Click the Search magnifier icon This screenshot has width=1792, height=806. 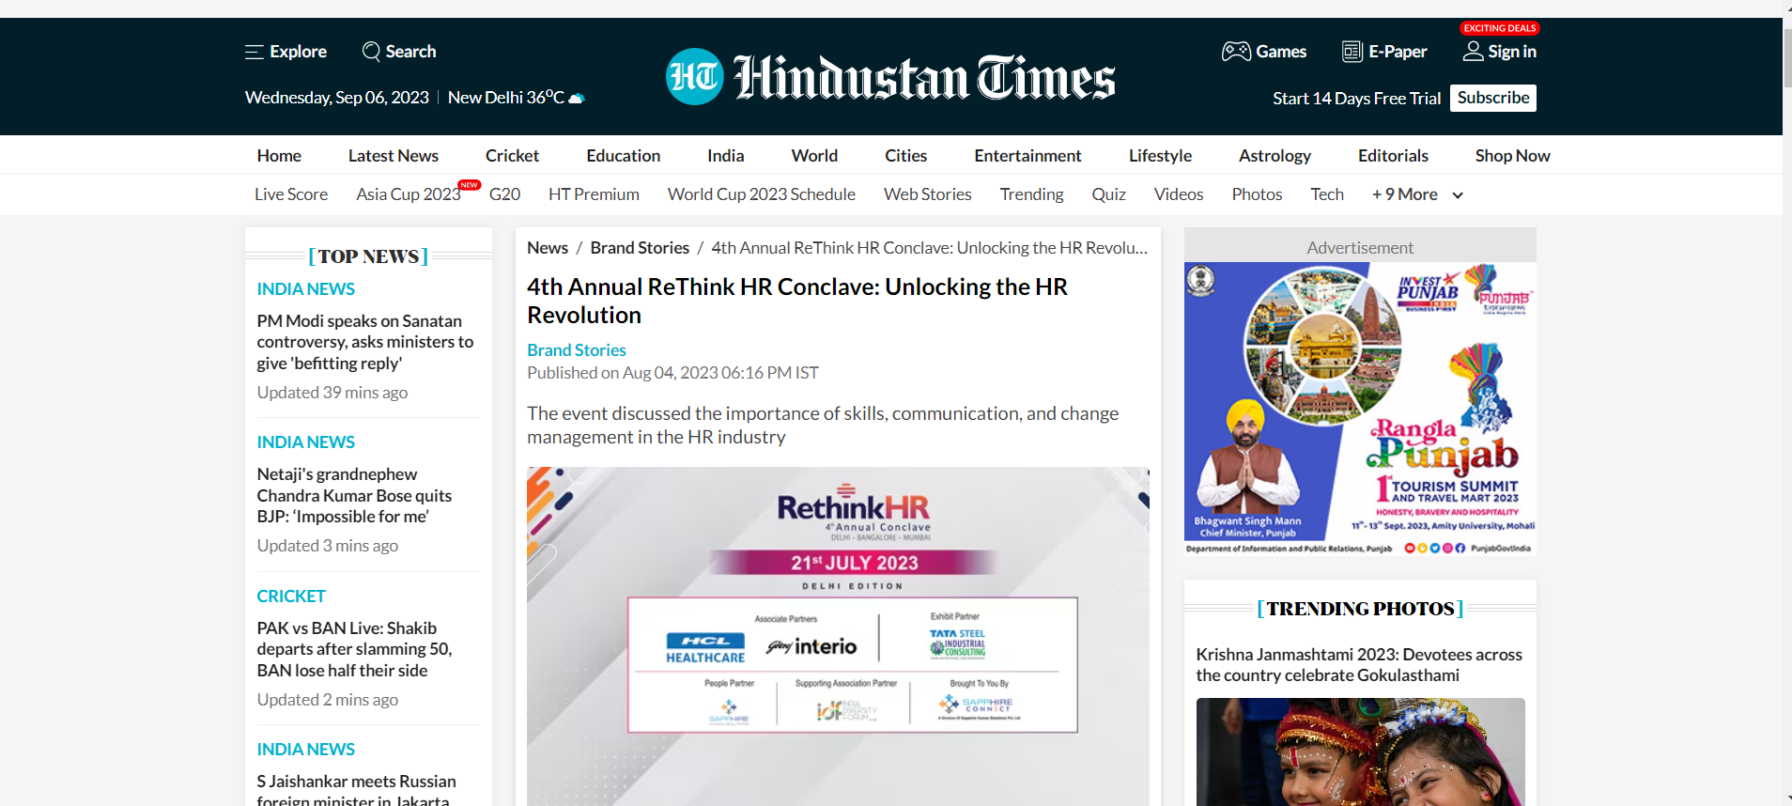pyautogui.click(x=371, y=52)
